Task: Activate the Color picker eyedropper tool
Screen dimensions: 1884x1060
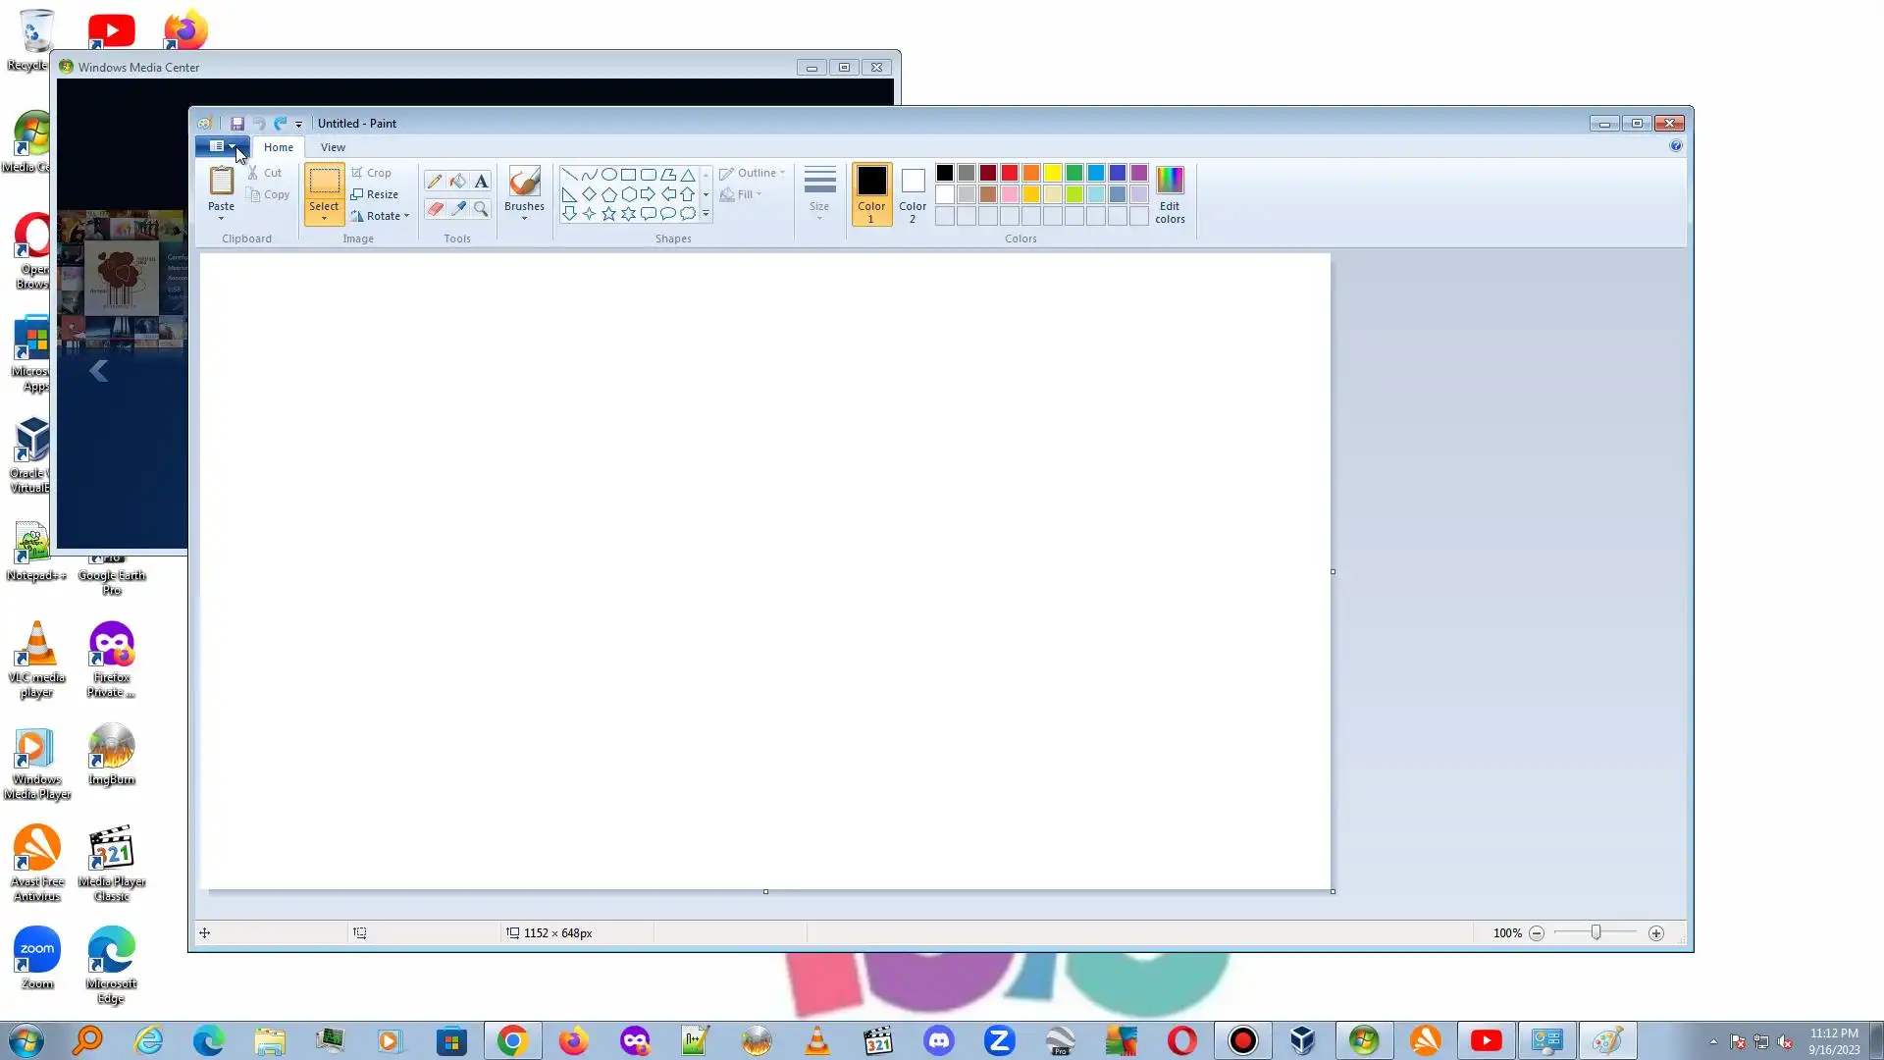Action: click(x=457, y=208)
